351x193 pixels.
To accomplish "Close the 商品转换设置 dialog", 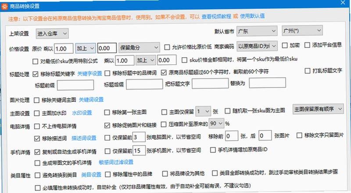I will tap(343, 3).
